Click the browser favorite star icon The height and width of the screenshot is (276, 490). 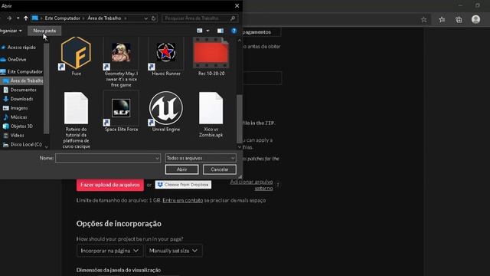click(423, 19)
